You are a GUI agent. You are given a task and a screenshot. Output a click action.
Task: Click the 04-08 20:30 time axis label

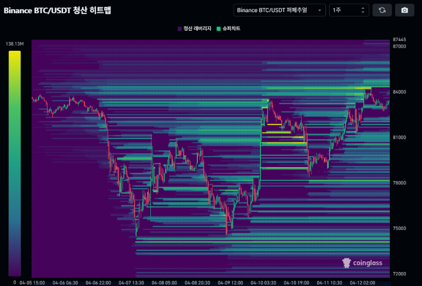click(x=197, y=283)
